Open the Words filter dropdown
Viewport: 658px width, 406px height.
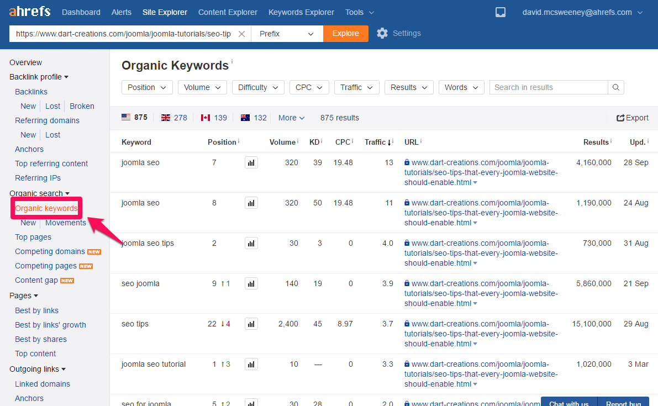tap(462, 87)
